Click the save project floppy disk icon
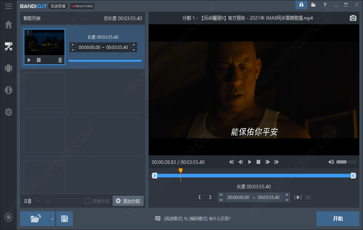The height and width of the screenshot is (230, 363). (x=64, y=219)
